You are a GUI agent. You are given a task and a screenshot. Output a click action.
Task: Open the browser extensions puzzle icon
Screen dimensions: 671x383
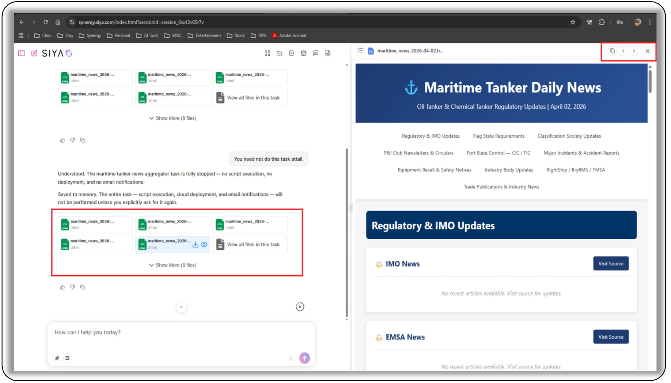coord(602,22)
